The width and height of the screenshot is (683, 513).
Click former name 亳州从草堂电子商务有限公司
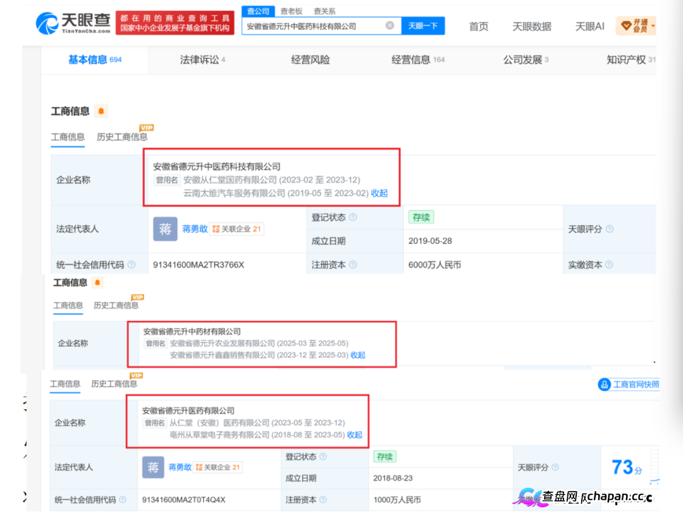coord(219,435)
